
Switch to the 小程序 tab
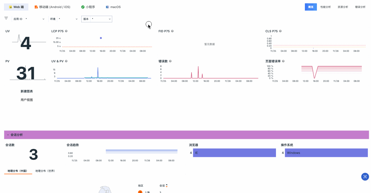coord(88,7)
